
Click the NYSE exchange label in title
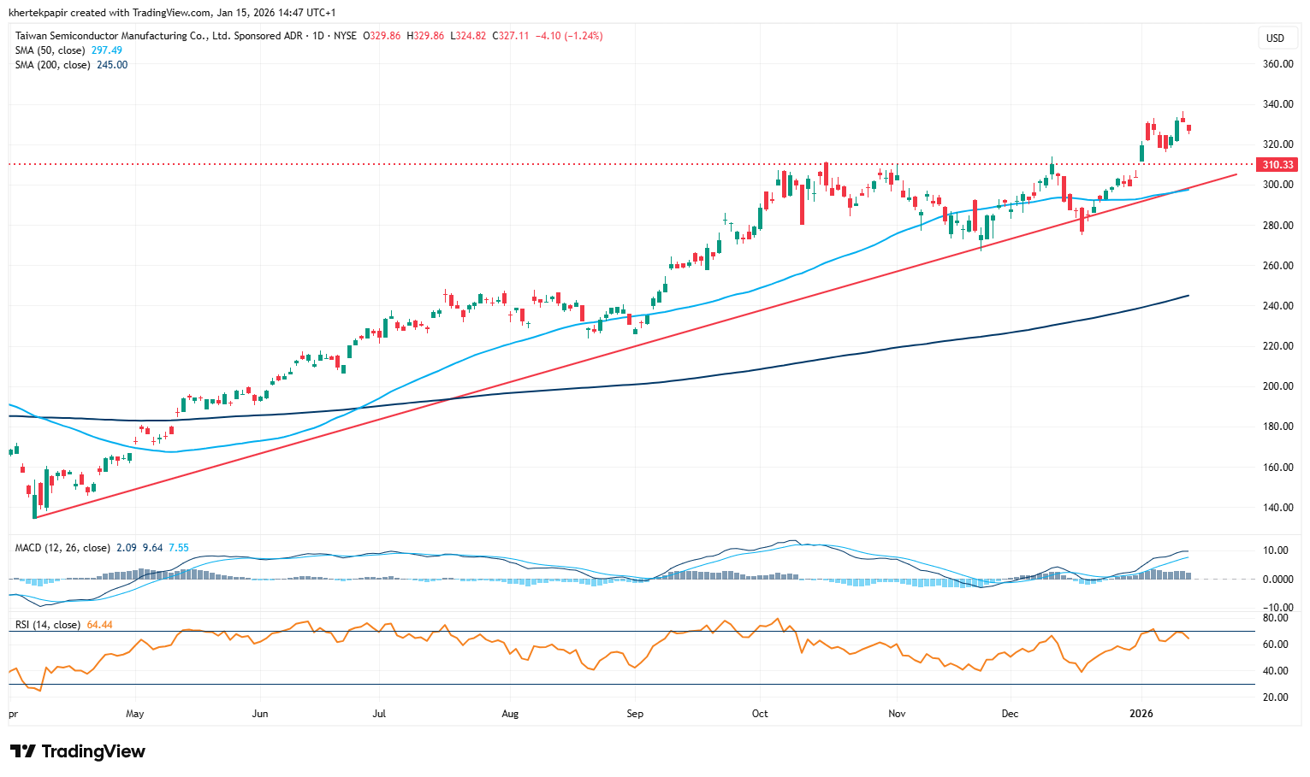tap(346, 36)
